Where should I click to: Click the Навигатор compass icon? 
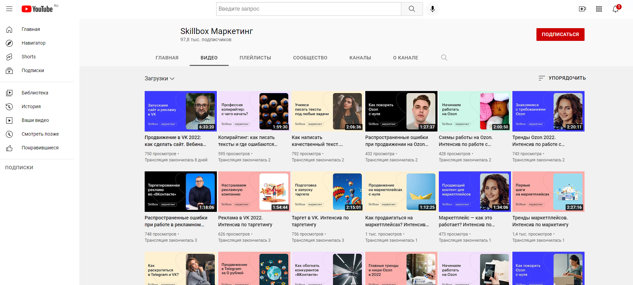click(9, 43)
